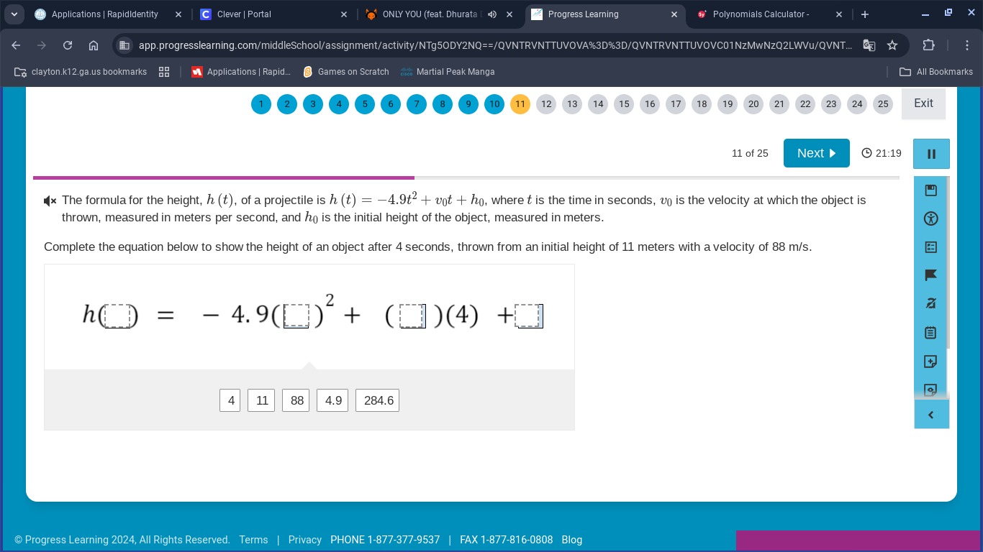Add a sticky note
983x552 pixels.
coord(930,362)
